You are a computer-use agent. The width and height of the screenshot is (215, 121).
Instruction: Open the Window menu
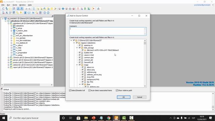tap(23, 5)
